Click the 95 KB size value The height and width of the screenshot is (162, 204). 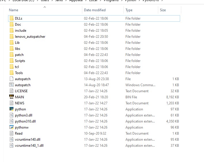(x=175, y=140)
